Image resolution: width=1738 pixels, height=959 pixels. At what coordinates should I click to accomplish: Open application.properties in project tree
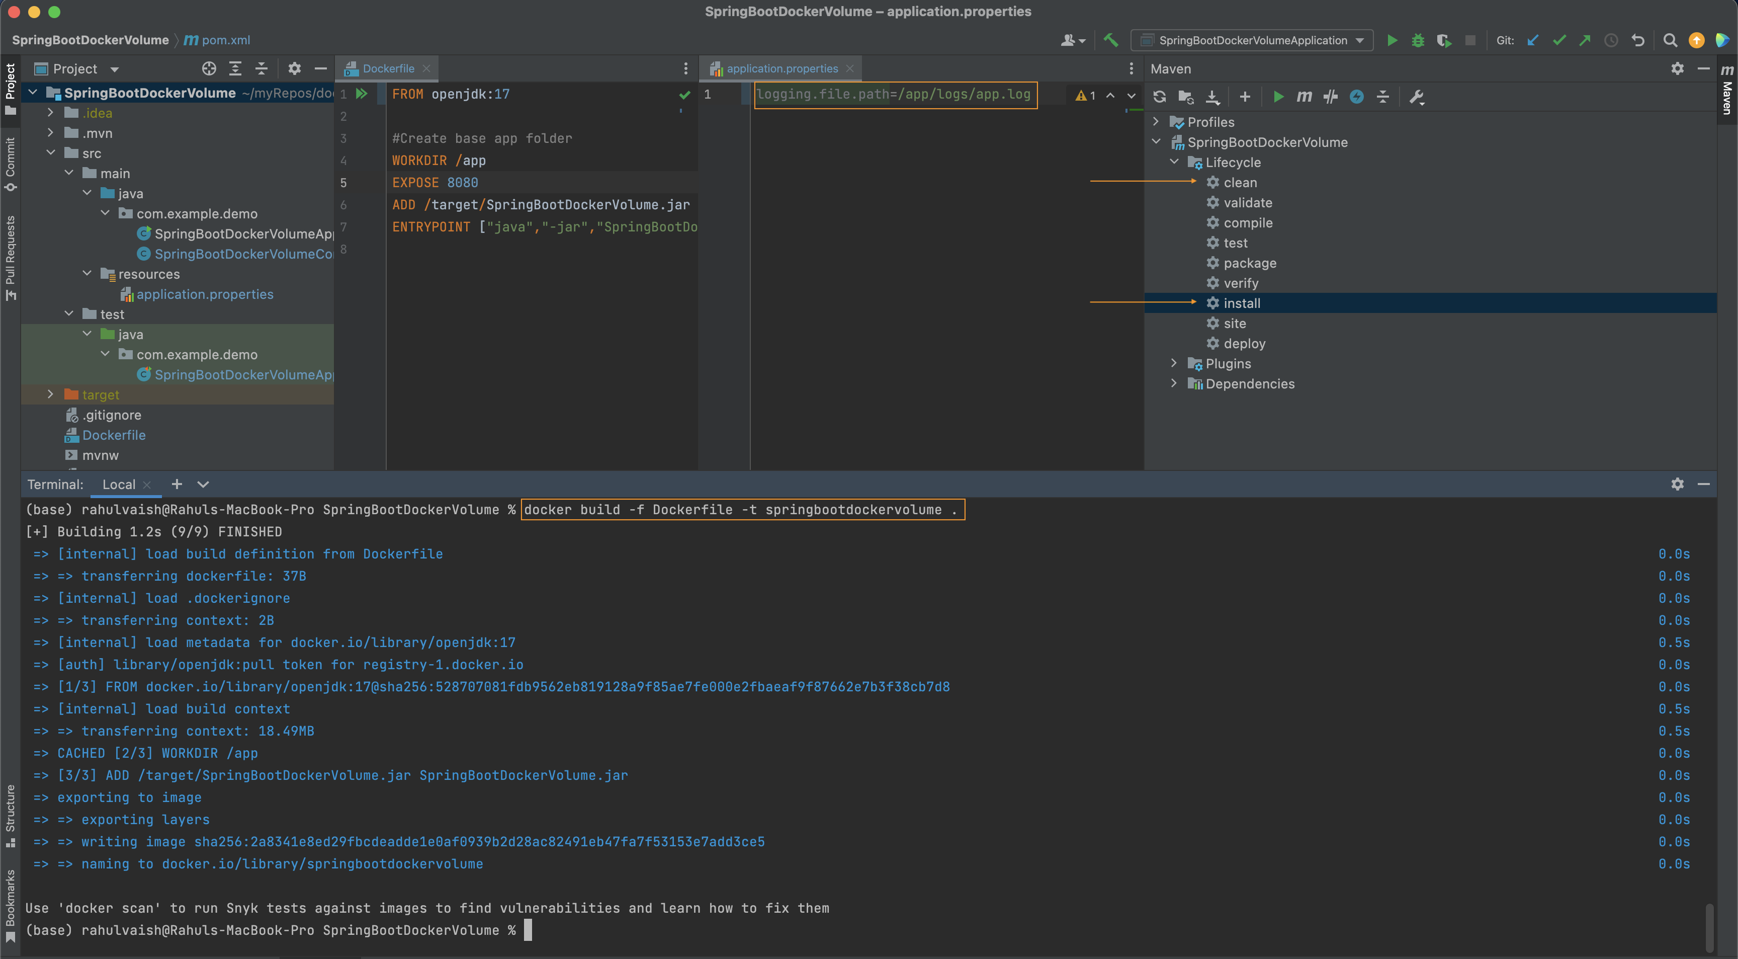[x=205, y=294]
